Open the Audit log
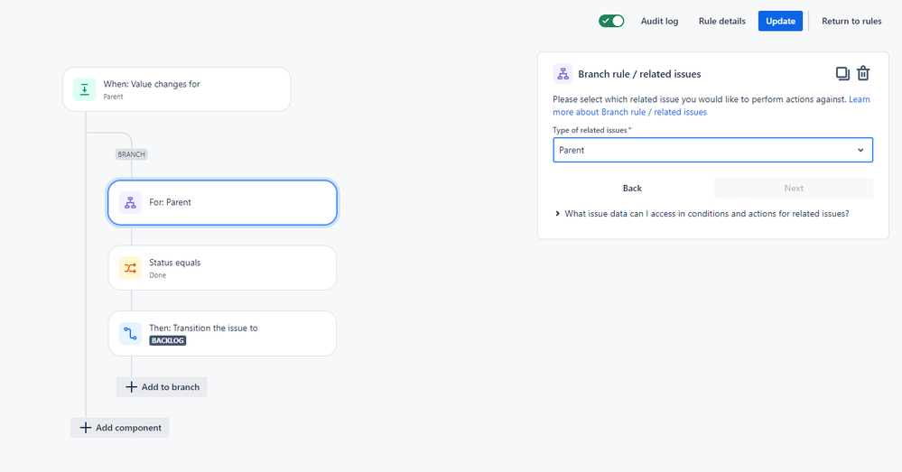902x472 pixels. coord(659,21)
